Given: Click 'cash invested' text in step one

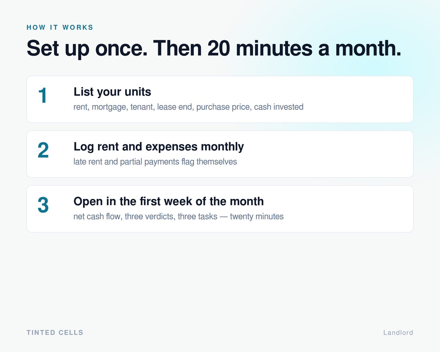Looking at the screenshot, I should tap(279, 107).
